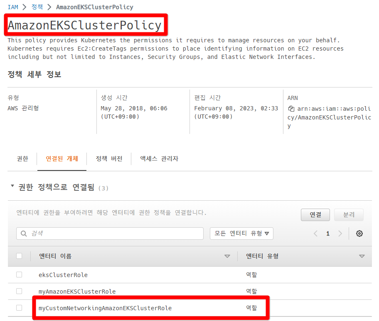Select the 연결된 개체 tab

coord(62,159)
